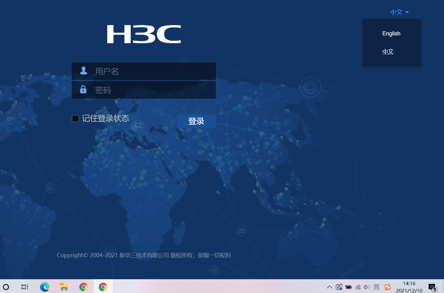Select English in the language menu
This screenshot has height=293, width=444.
391,34
